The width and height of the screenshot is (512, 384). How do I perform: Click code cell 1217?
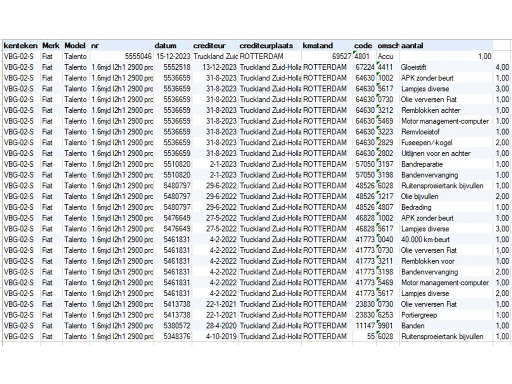388,196
